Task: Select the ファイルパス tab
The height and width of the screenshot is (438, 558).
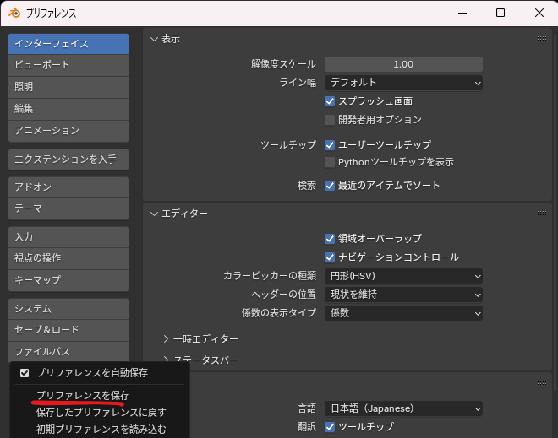Action: [68, 352]
